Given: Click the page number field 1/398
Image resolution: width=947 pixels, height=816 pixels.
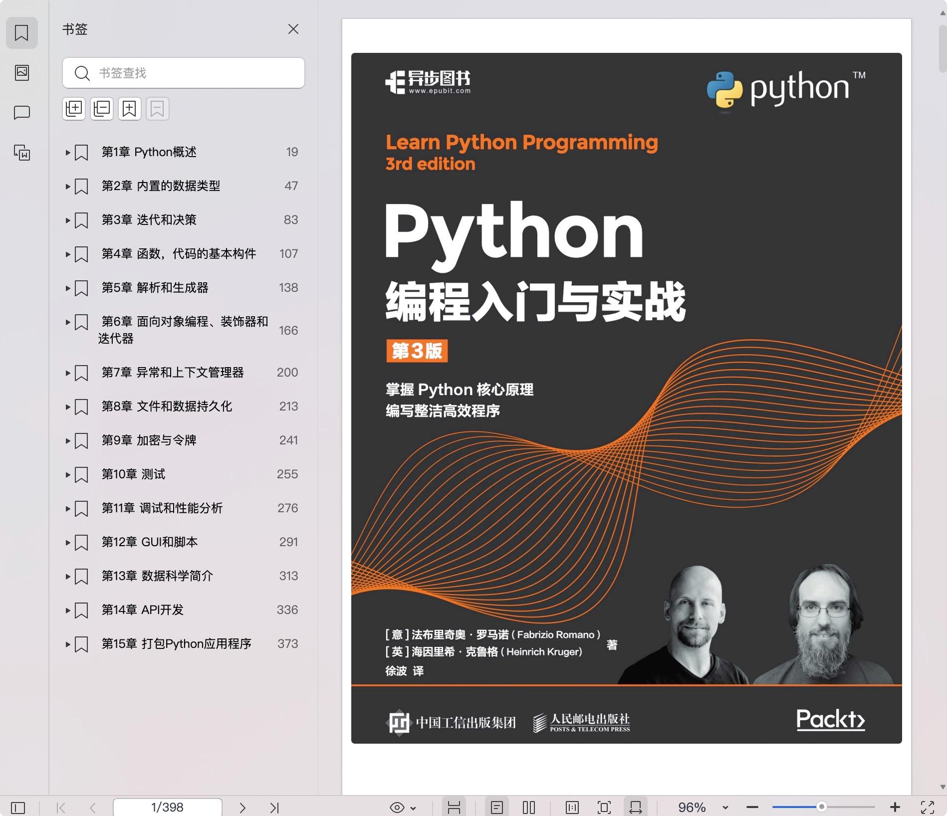Looking at the screenshot, I should (168, 807).
